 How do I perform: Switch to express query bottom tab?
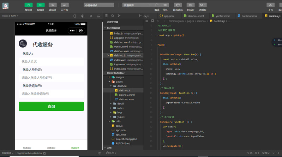(27, 148)
